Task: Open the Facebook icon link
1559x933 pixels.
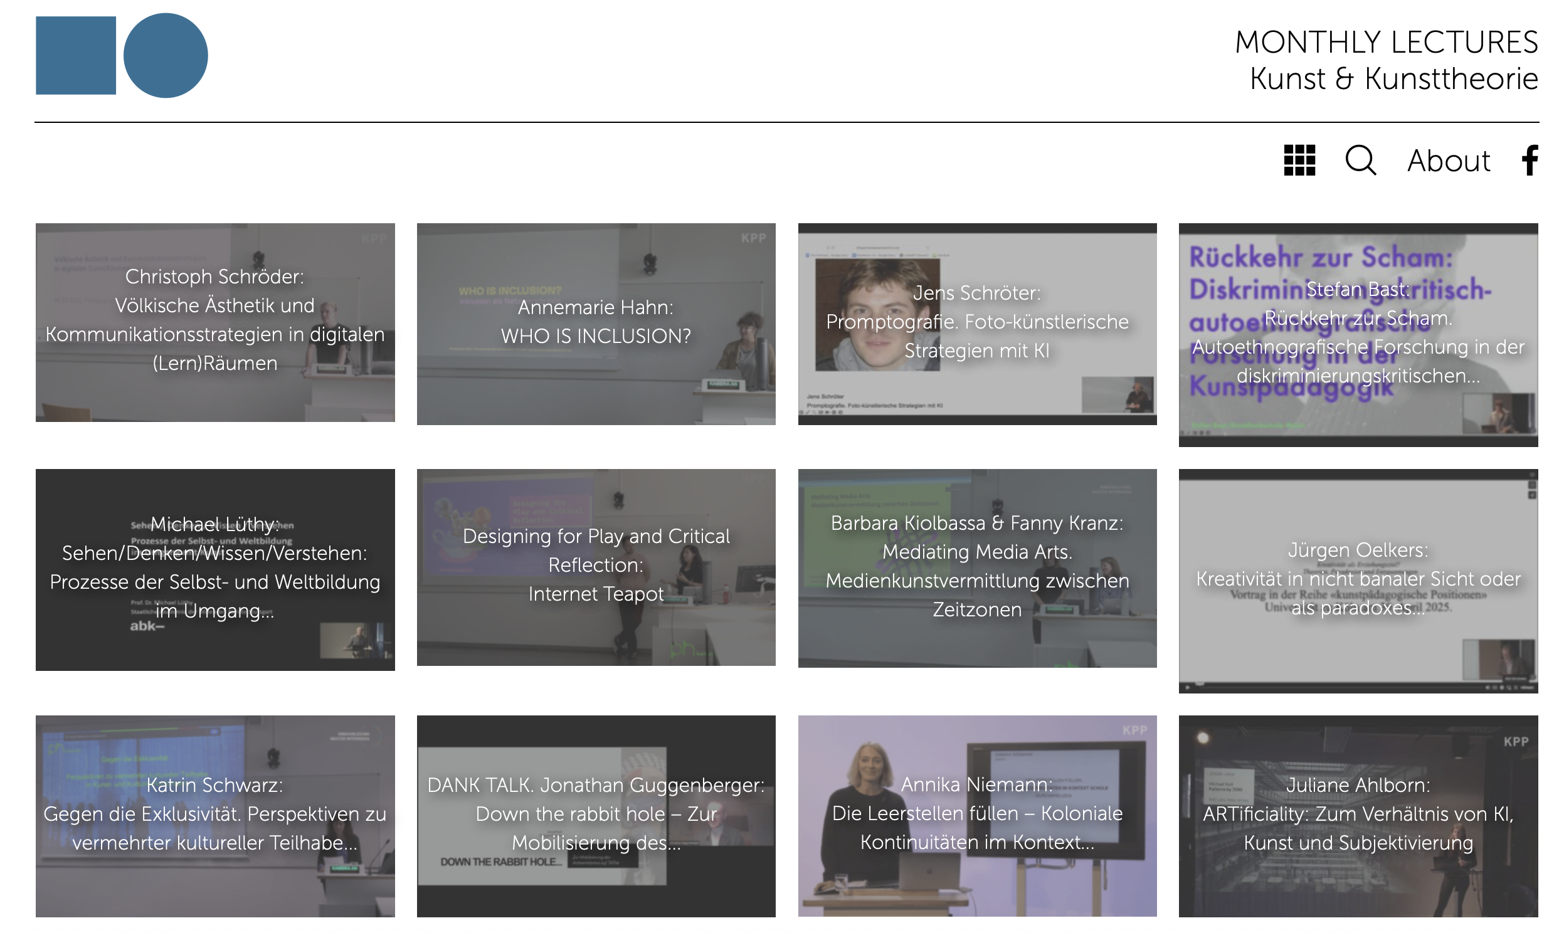Action: click(x=1530, y=161)
